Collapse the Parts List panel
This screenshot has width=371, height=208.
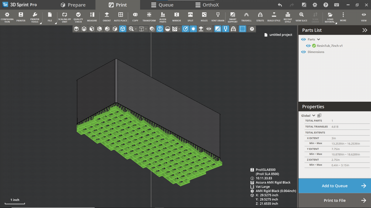point(365,30)
